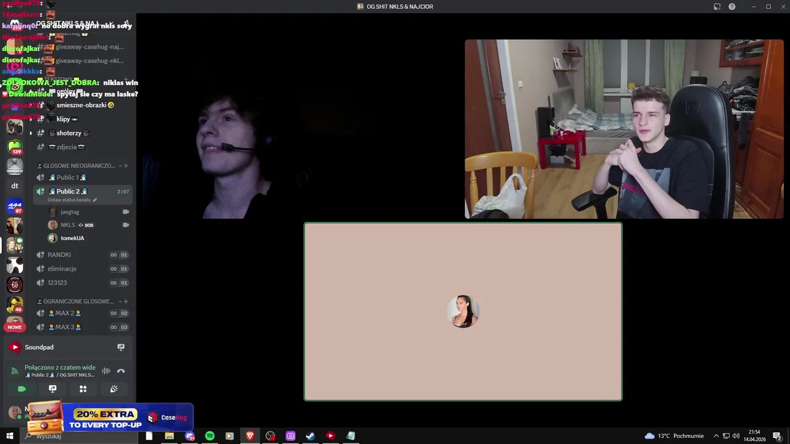Open the Help question mark icon

pos(732,7)
